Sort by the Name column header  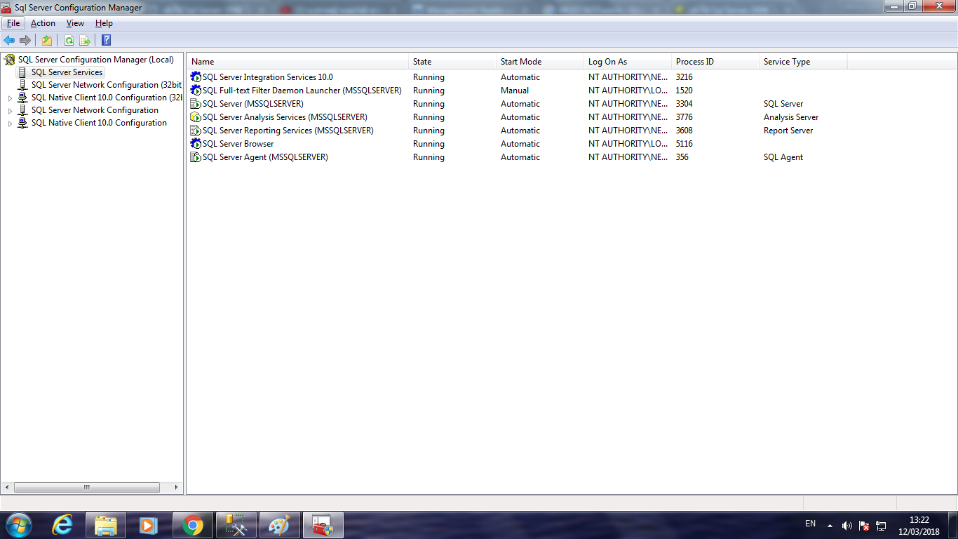pos(298,62)
